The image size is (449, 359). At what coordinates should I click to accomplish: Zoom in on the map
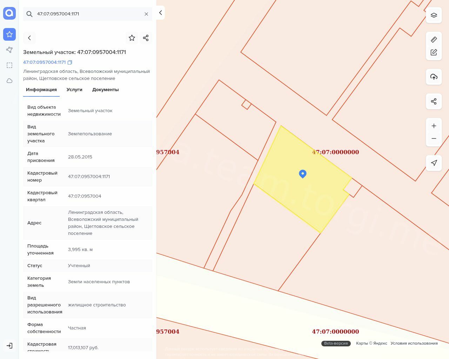(434, 126)
